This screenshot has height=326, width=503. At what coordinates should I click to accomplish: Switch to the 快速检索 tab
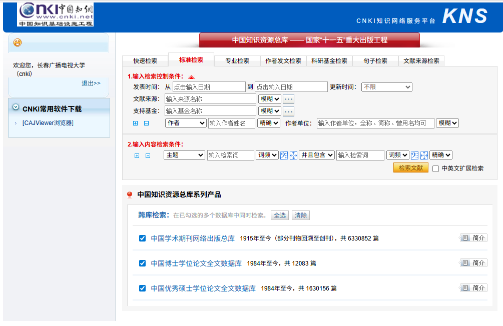tap(145, 61)
